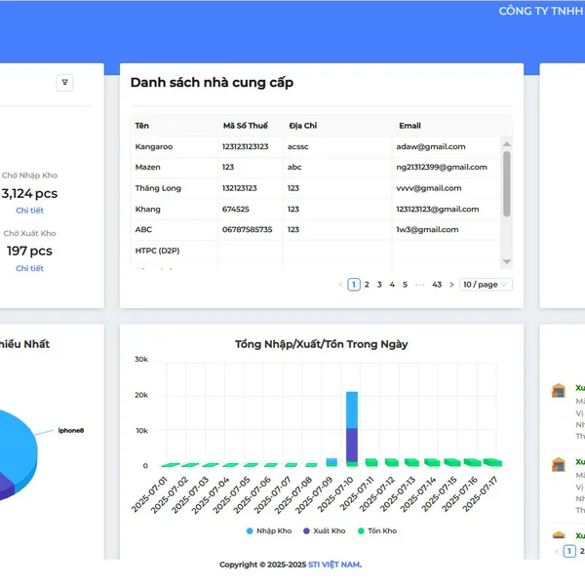Click the supplier table vertical scrollbar thumb
The width and height of the screenshot is (585, 585).
506,183
